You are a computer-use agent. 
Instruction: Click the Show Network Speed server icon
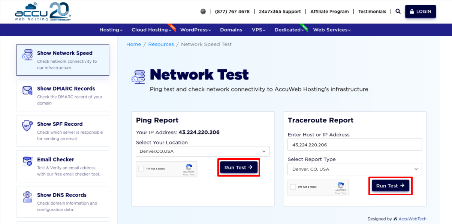click(x=27, y=55)
